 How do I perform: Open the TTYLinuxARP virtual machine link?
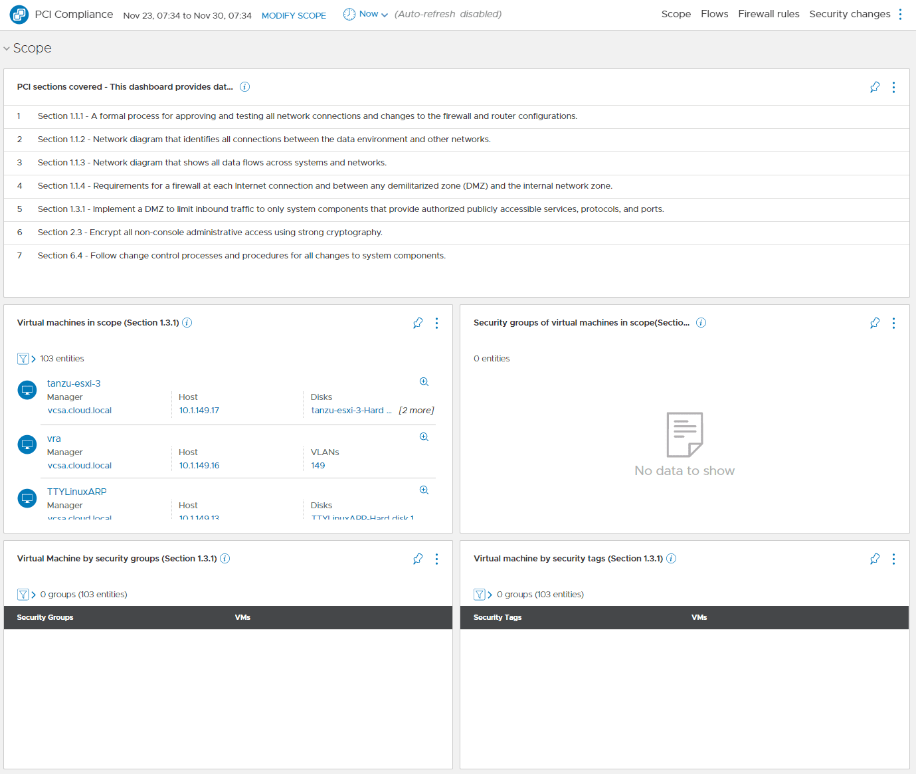tap(77, 492)
